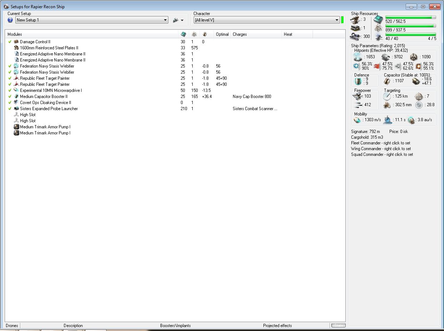
Task: Click the shield hitpoints icon showing 1653
Action: (x=357, y=57)
